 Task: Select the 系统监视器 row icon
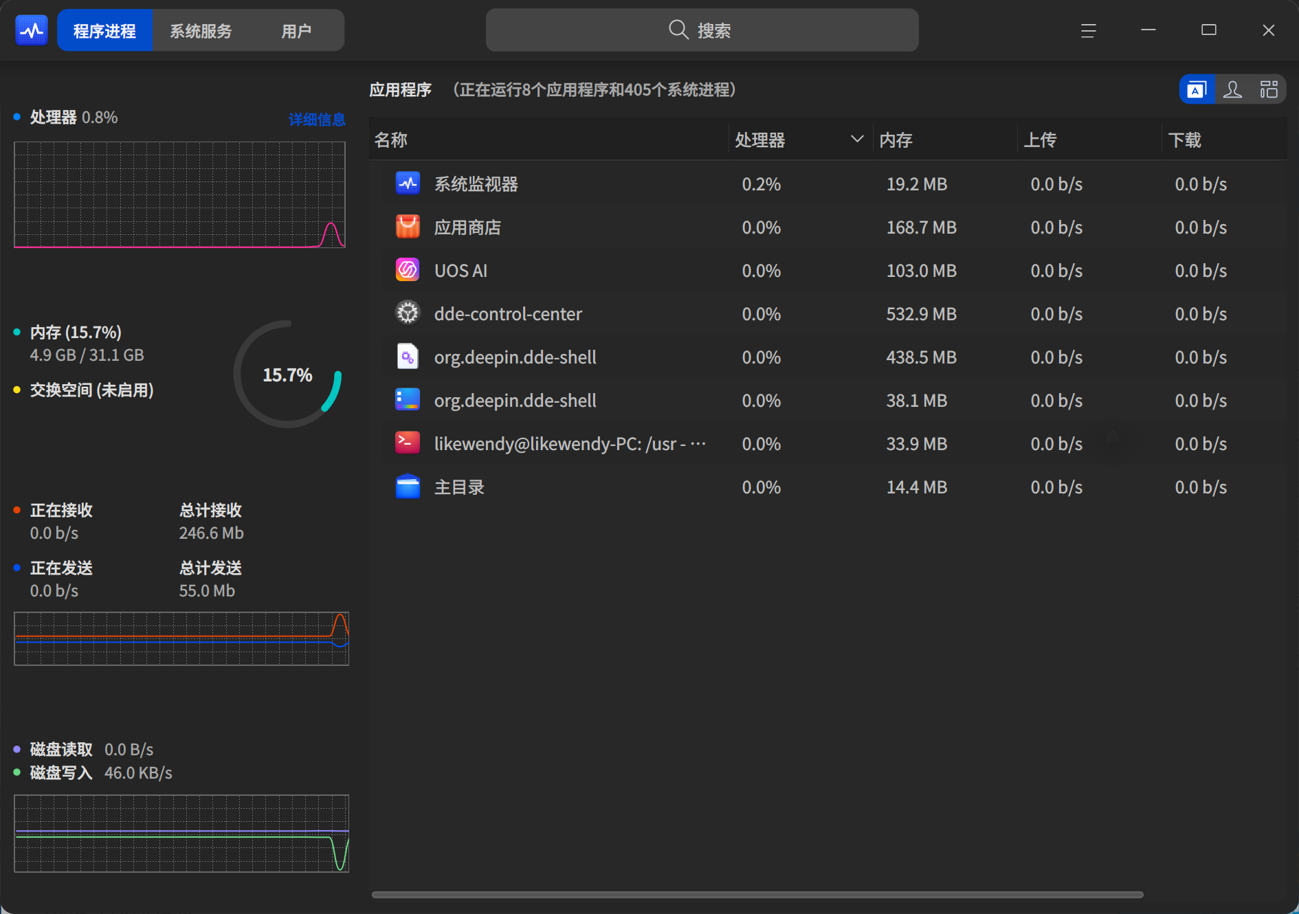point(408,183)
